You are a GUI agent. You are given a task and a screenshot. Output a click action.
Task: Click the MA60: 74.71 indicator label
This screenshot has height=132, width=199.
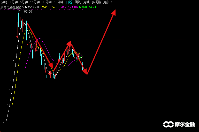88,7
